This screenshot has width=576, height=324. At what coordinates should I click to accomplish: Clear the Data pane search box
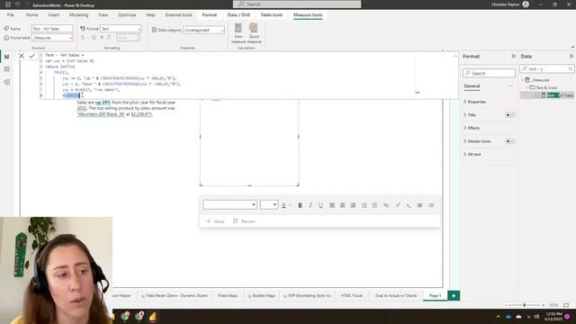pos(570,68)
